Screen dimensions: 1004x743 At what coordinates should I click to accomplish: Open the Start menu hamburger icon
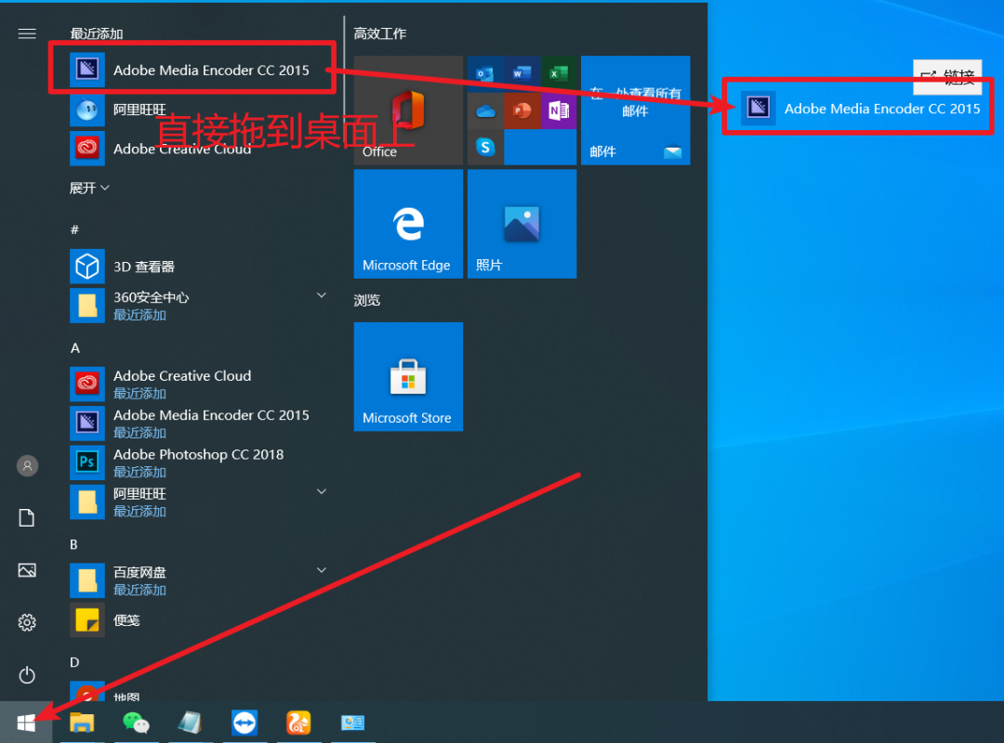(x=27, y=33)
